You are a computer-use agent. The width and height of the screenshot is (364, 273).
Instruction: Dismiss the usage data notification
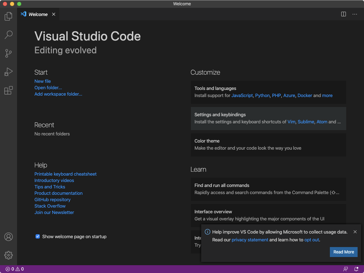tap(355, 232)
